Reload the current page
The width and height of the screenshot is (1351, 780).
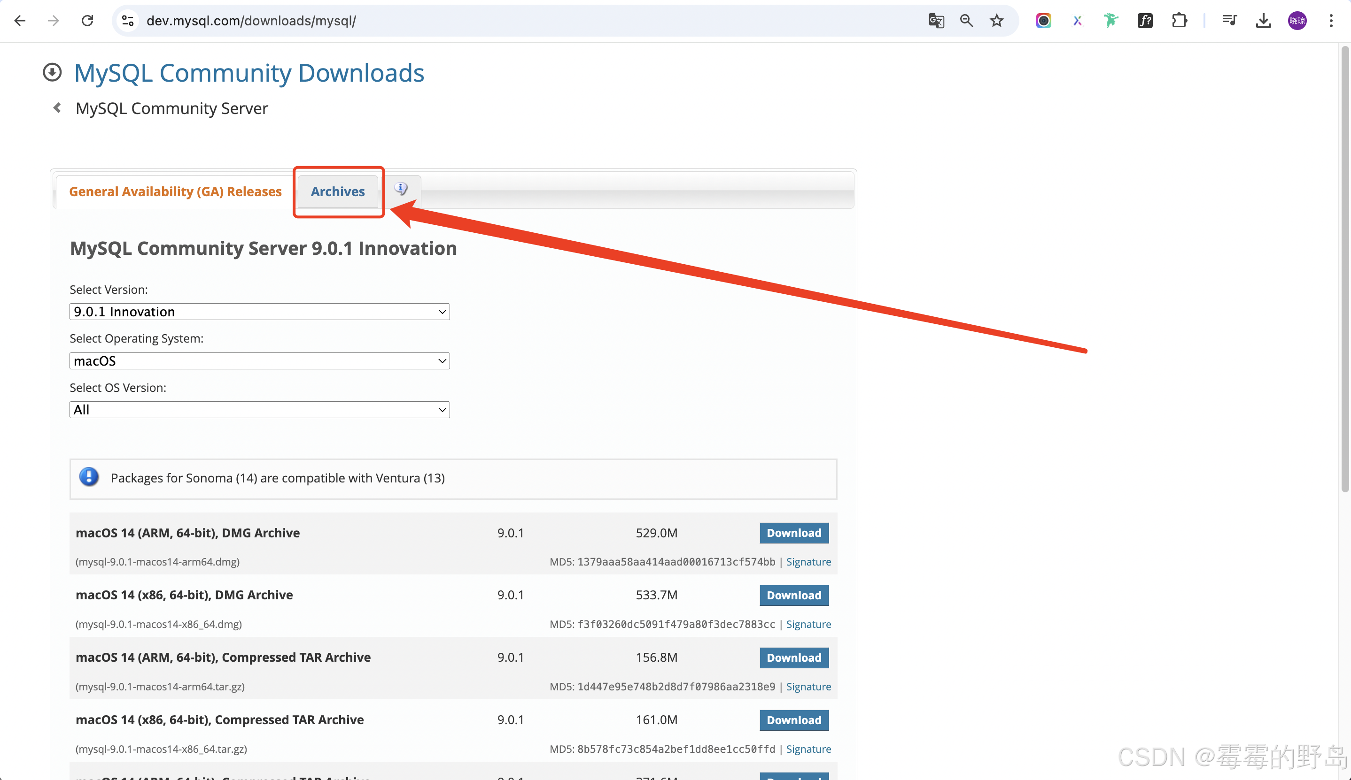click(x=87, y=21)
